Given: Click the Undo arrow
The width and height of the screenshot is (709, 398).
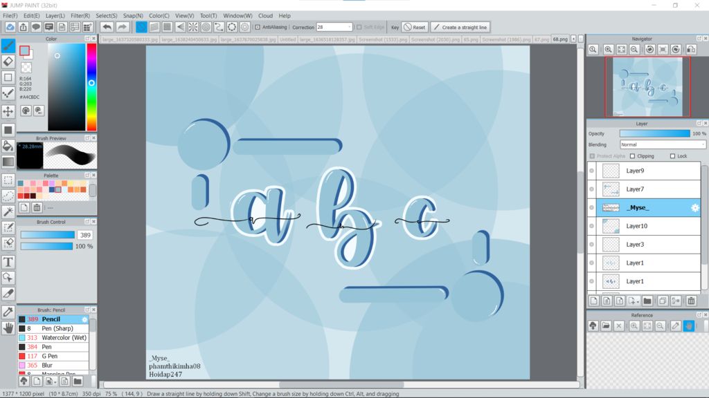Looking at the screenshot, I should pos(107,27).
